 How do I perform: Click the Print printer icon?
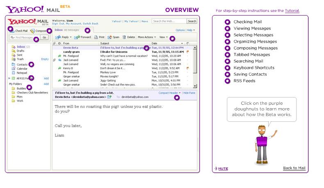click(96, 37)
